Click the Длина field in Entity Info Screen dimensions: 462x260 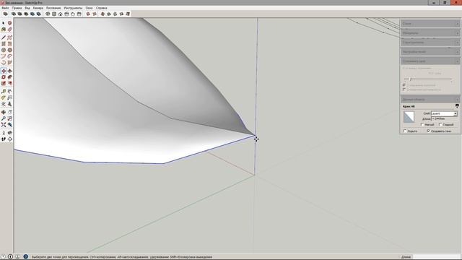tap(444, 118)
